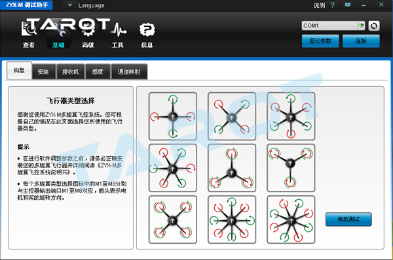Select the Y-shaped tricopter coaxial configuration thumbnail
Viewport: 393px width, 260px height.
pyautogui.click(x=291, y=168)
